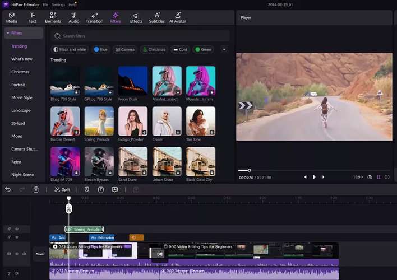Toggle the pin icon on the filter track
The height and width of the screenshot is (280, 397).
tap(9, 229)
